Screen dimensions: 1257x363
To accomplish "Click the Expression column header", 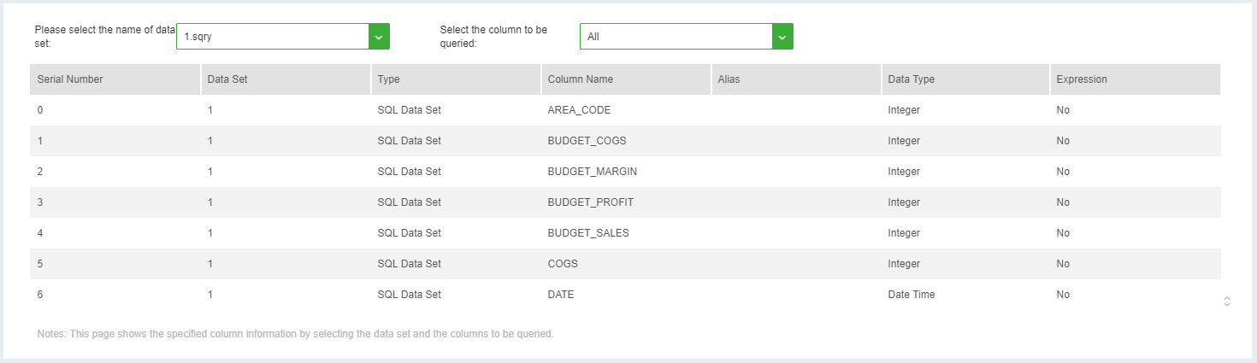I will click(1082, 79).
